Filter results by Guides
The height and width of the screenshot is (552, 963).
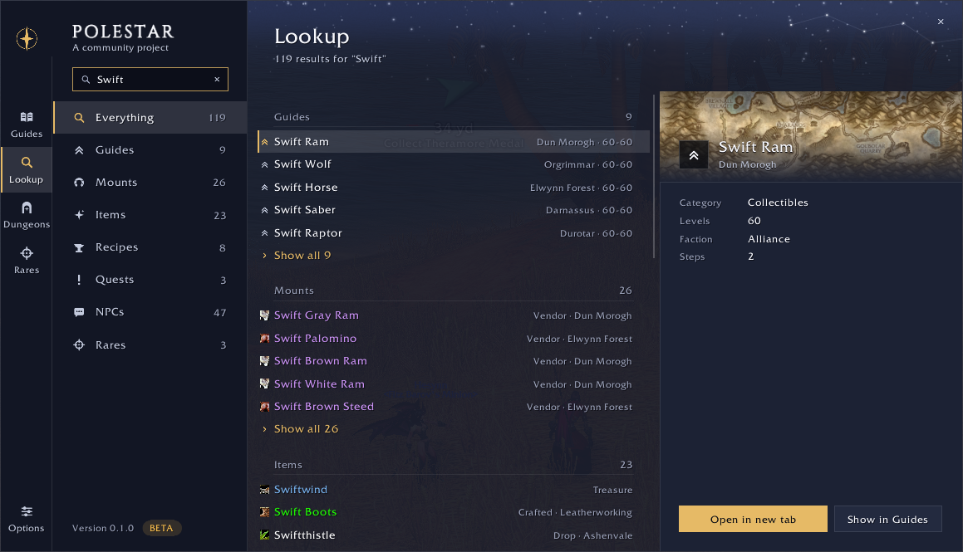tap(150, 150)
